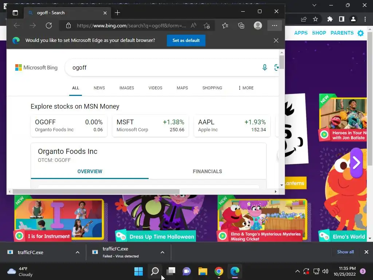Click SHOP in the Chrome site header
The image size is (373, 280).
click(x=319, y=33)
